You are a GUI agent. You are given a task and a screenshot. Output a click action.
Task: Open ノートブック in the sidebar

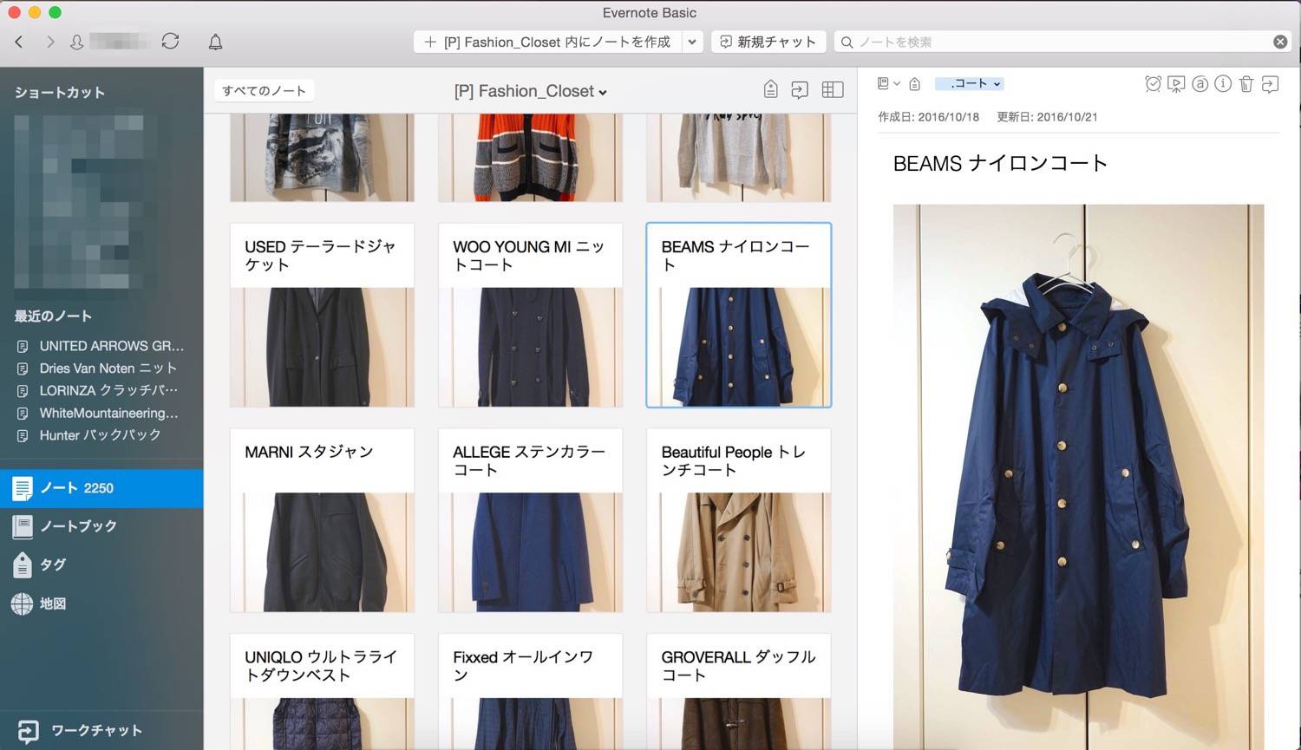pyautogui.click(x=78, y=526)
